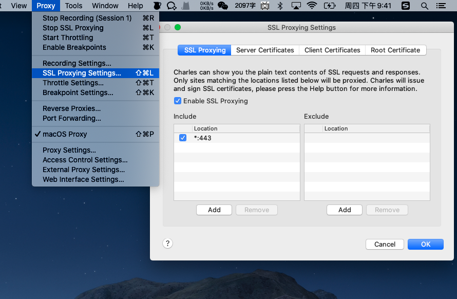Disable the Enable SSL Proxying checkbox
This screenshot has height=299, width=457.
point(178,101)
